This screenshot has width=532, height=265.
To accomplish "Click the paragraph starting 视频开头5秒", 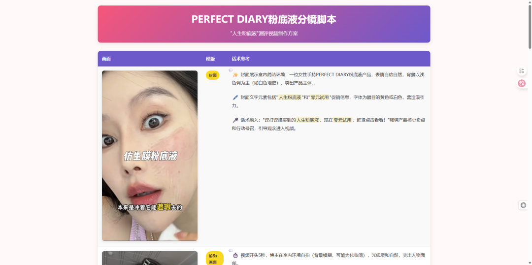I will click(328, 259).
